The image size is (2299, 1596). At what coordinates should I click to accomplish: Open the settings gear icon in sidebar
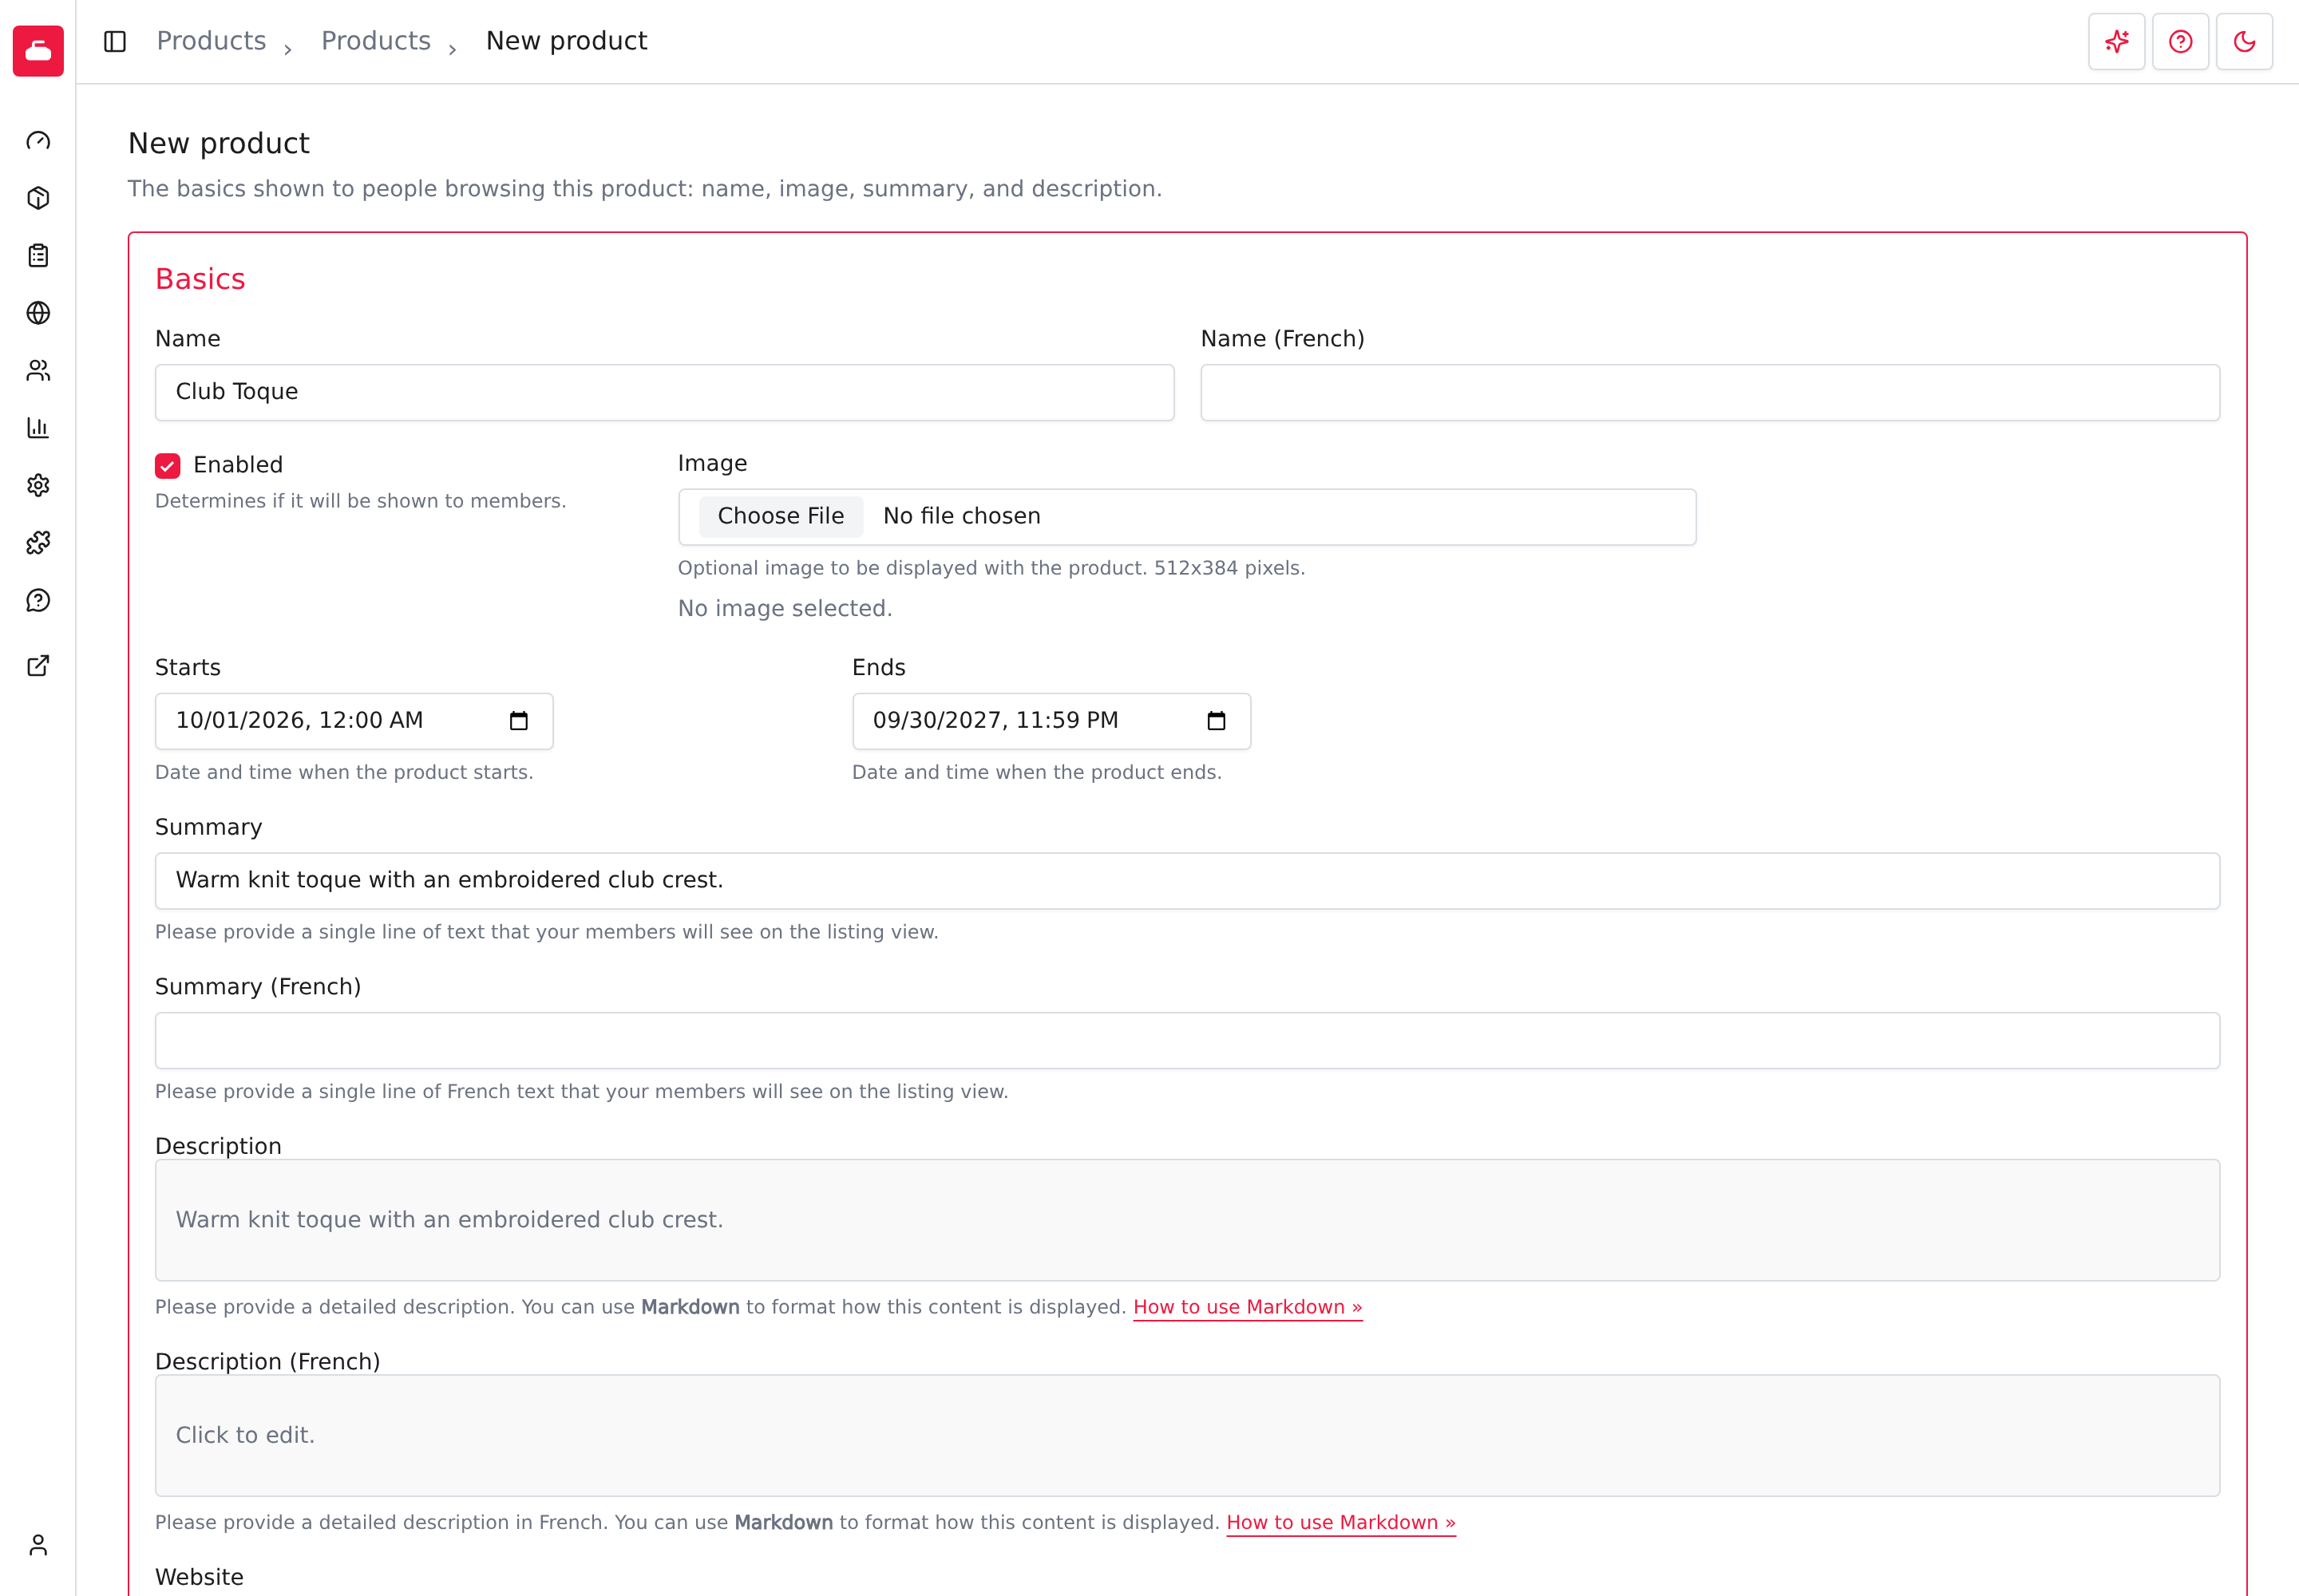pyautogui.click(x=38, y=485)
